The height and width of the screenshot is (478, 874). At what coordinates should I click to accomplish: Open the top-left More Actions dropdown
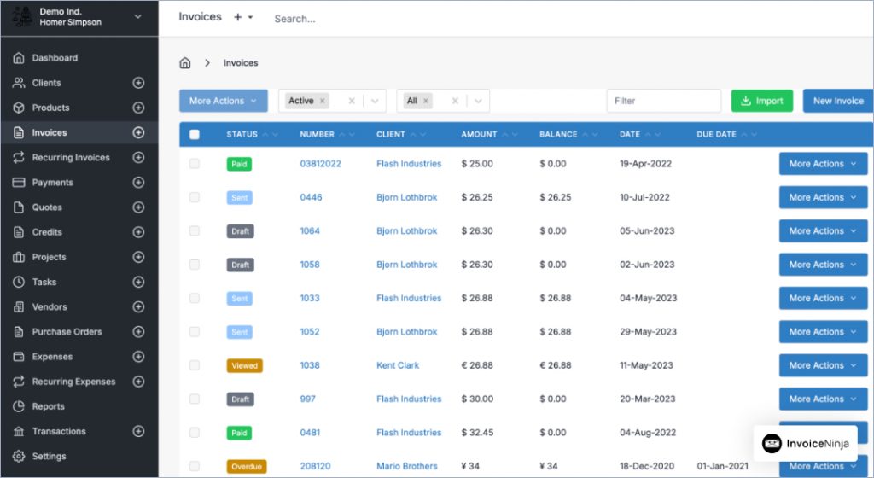(223, 101)
